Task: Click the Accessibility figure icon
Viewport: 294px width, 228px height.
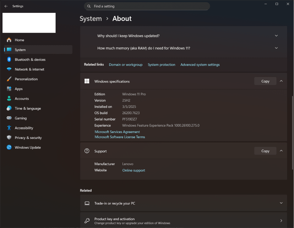Action: pos(9,128)
